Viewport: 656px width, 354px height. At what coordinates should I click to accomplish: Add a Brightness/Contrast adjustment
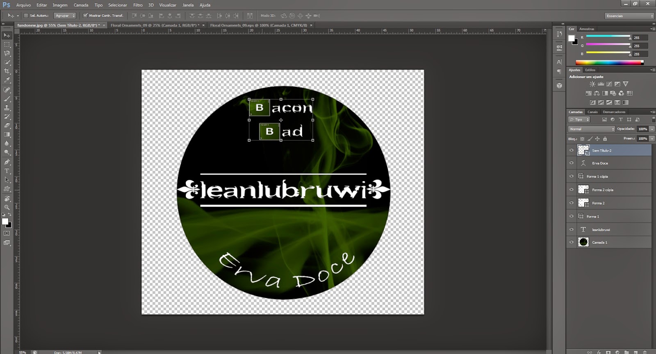click(x=592, y=84)
